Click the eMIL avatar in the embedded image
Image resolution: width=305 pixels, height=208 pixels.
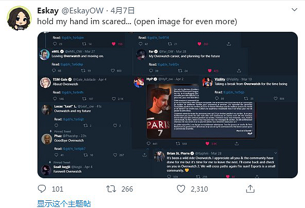[44, 54]
